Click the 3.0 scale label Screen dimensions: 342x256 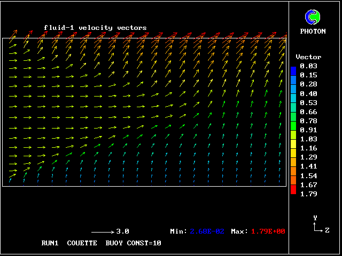[x=123, y=231]
